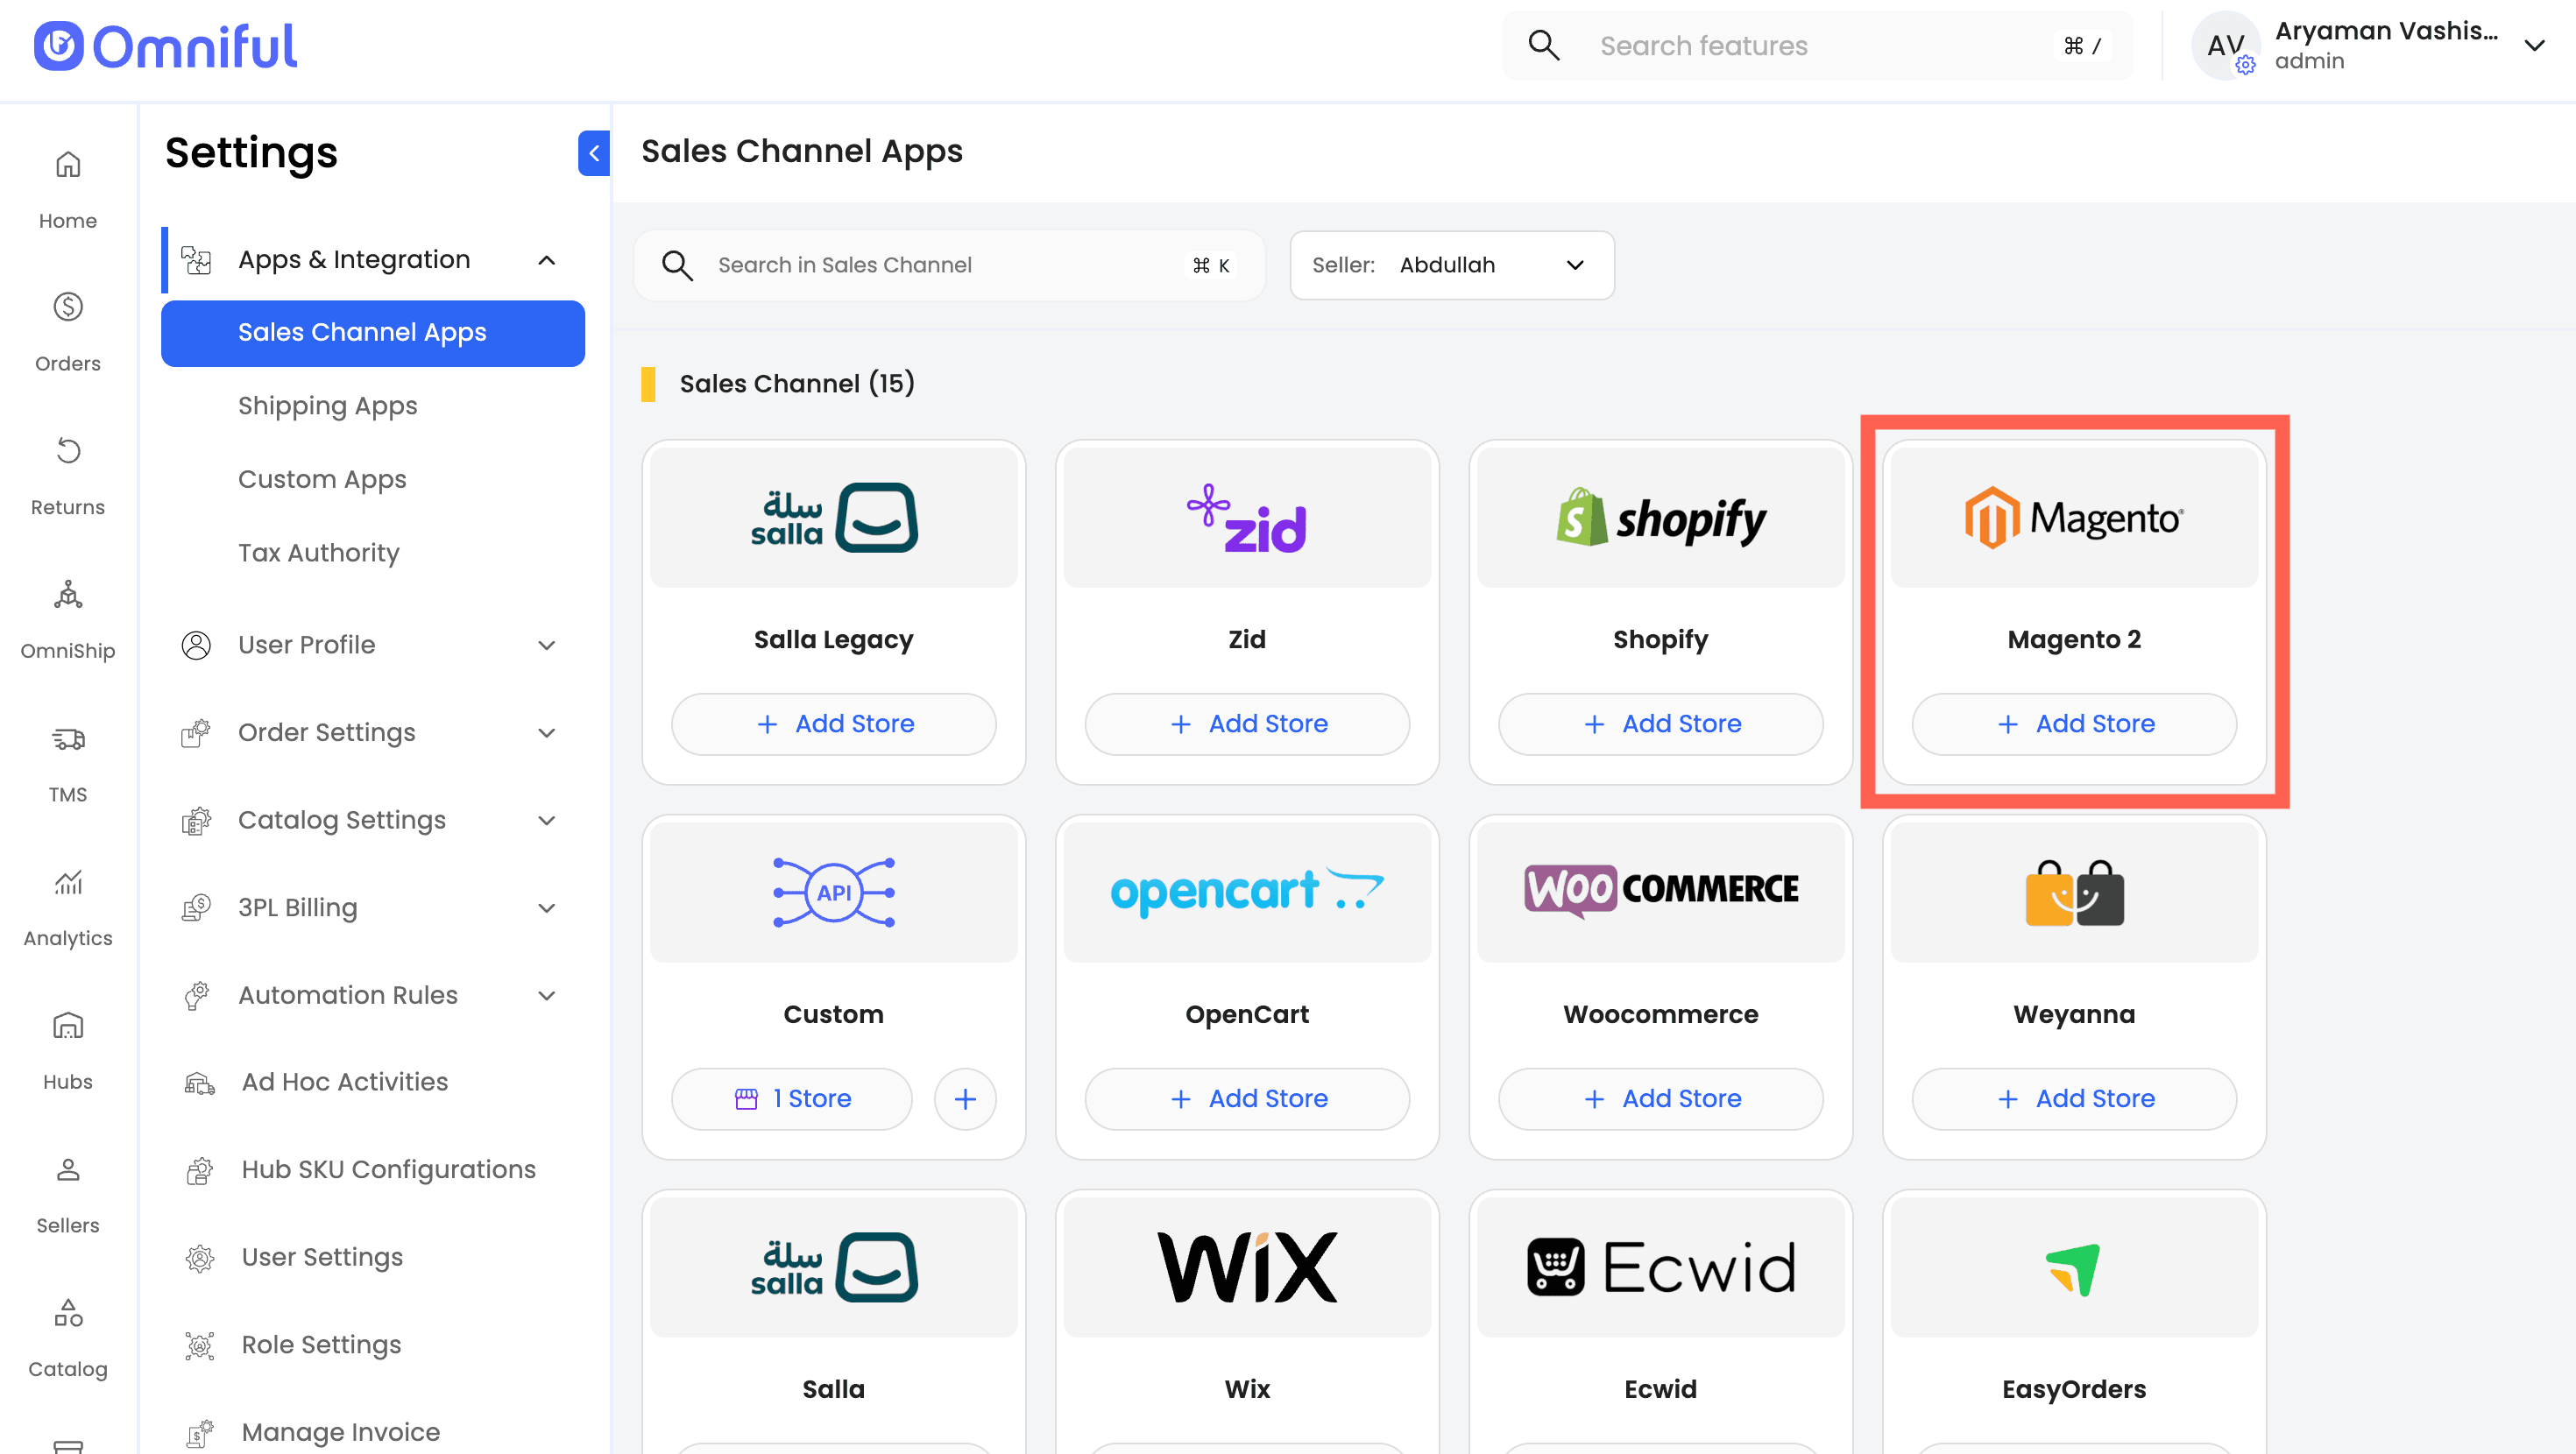
Task: Select Tax Authority menu item
Action: (x=318, y=552)
